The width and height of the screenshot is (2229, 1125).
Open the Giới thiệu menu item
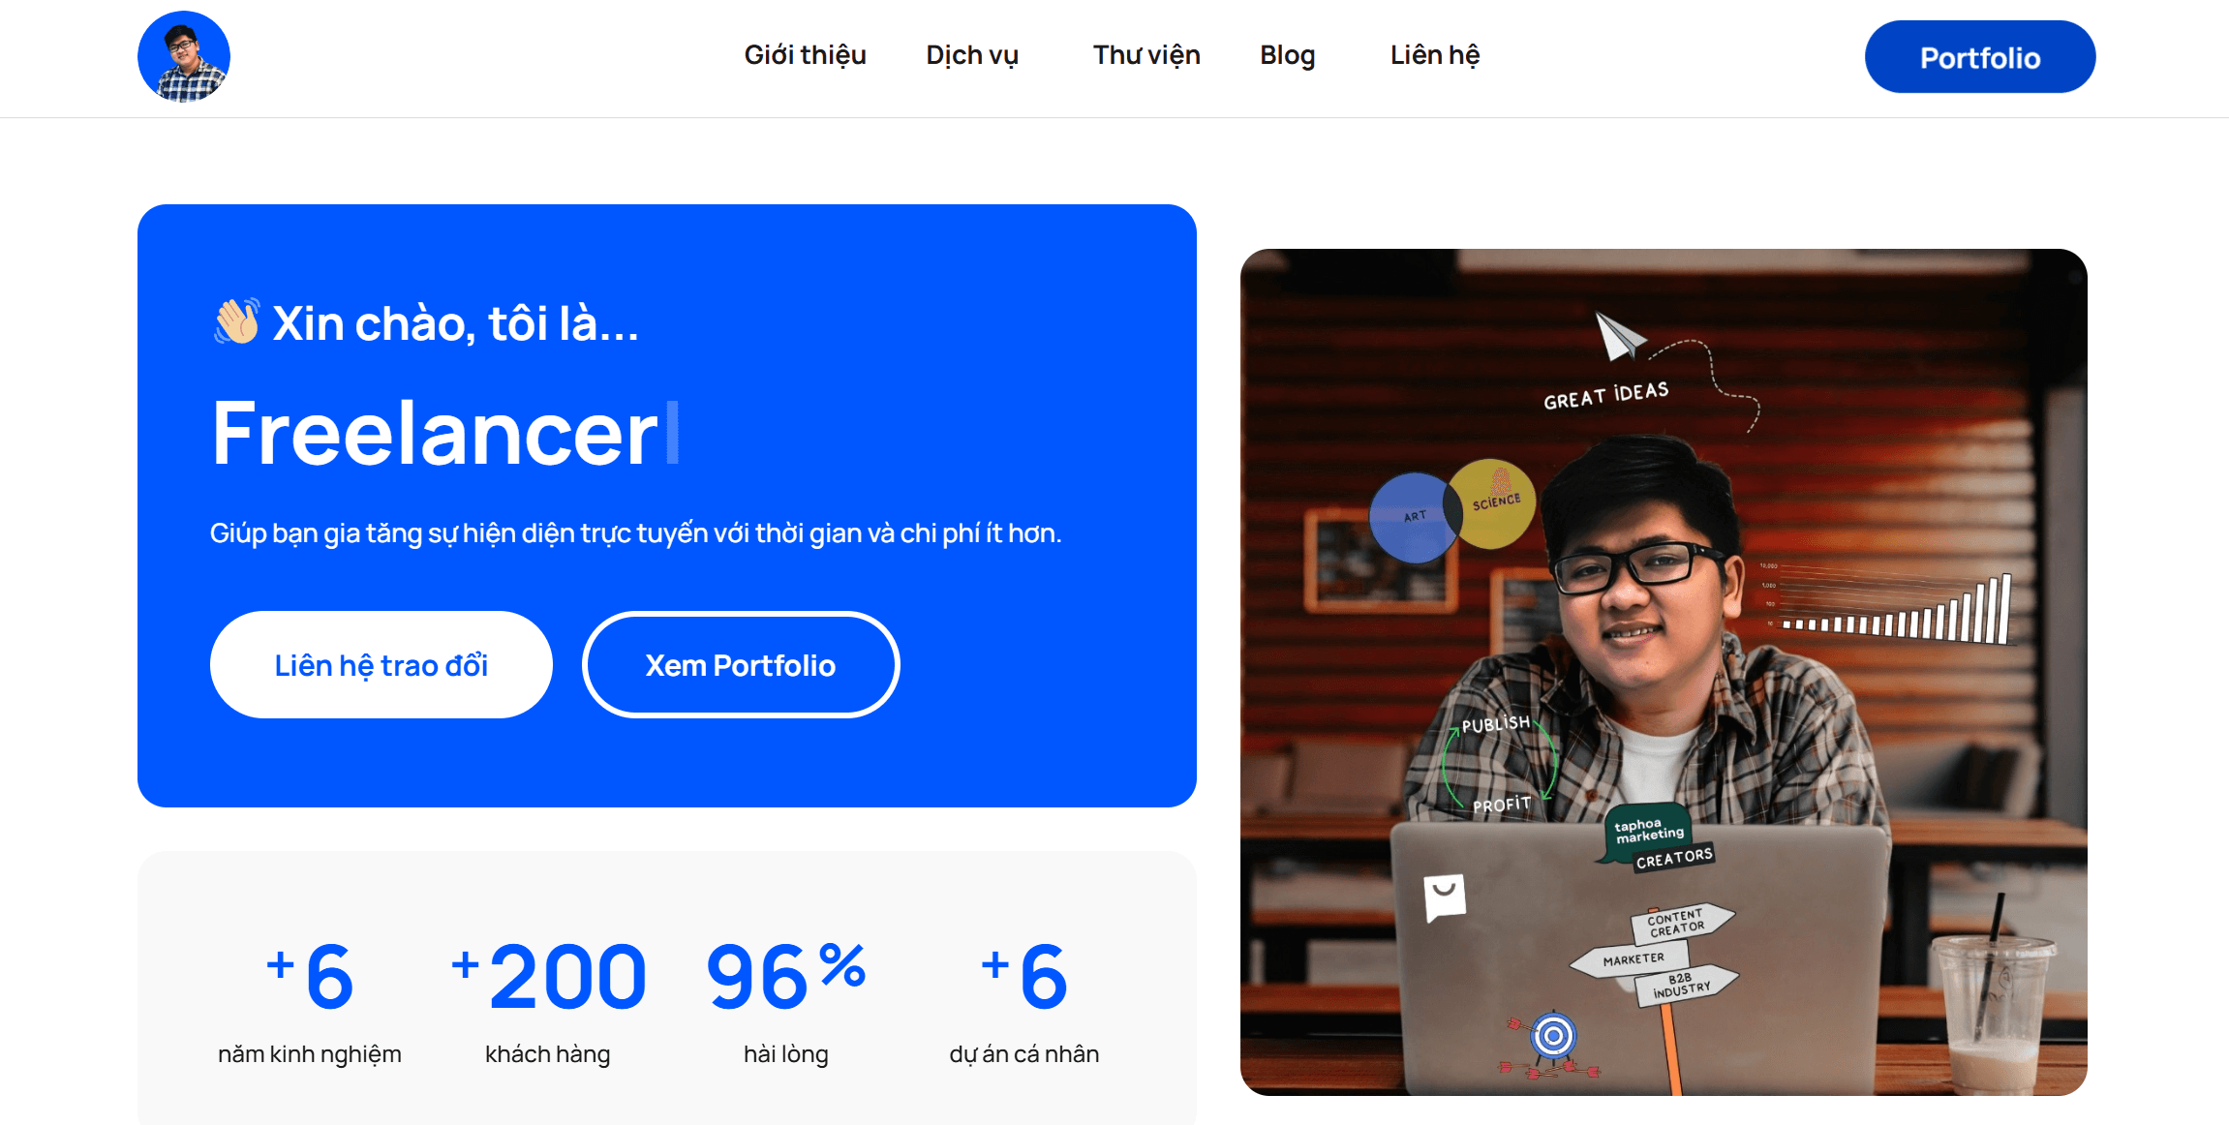(805, 55)
